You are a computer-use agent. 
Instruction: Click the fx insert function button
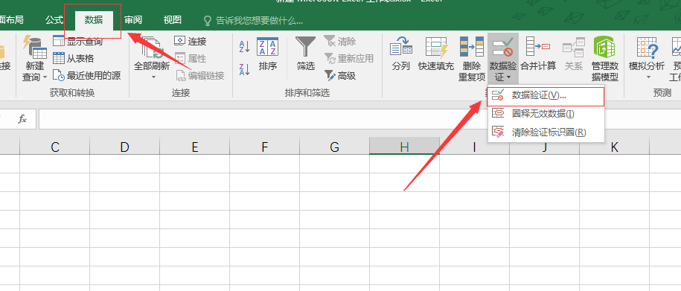coord(22,118)
